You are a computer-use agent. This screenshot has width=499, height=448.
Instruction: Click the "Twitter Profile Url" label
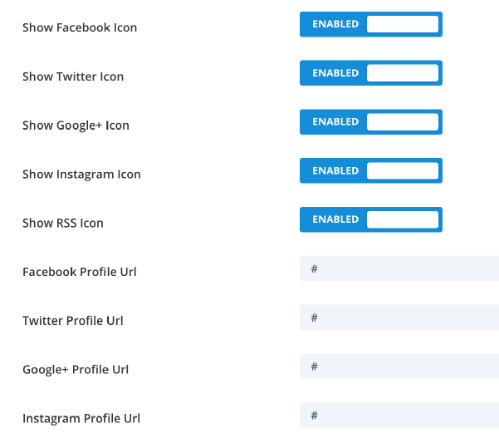click(x=73, y=321)
